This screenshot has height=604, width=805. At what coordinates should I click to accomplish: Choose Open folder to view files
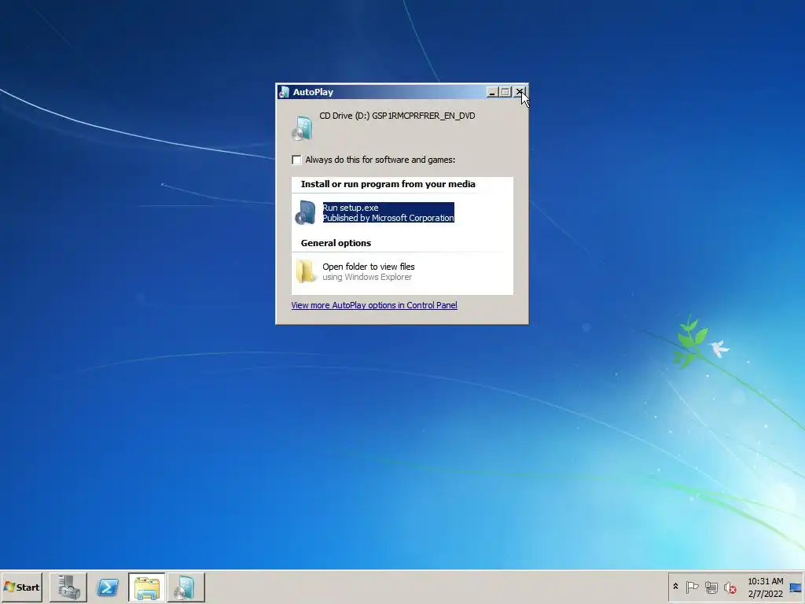click(368, 271)
